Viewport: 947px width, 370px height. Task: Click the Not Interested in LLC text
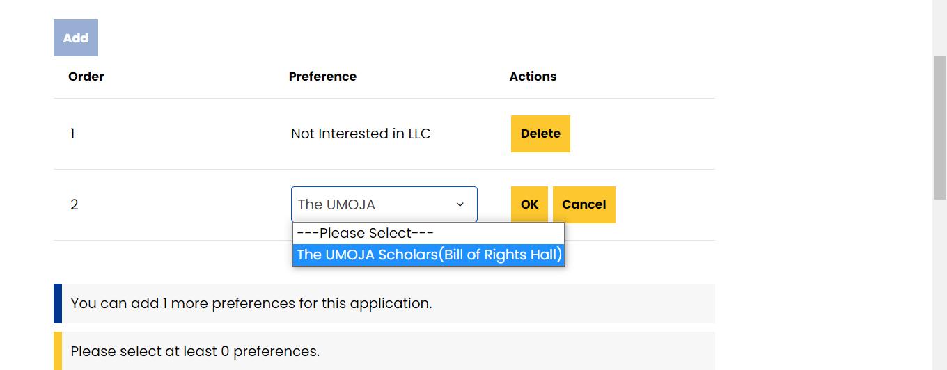pyautogui.click(x=361, y=134)
